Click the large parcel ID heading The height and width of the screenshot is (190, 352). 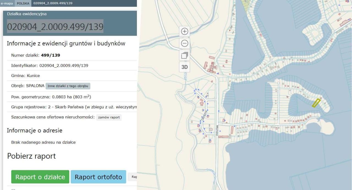tap(55, 26)
